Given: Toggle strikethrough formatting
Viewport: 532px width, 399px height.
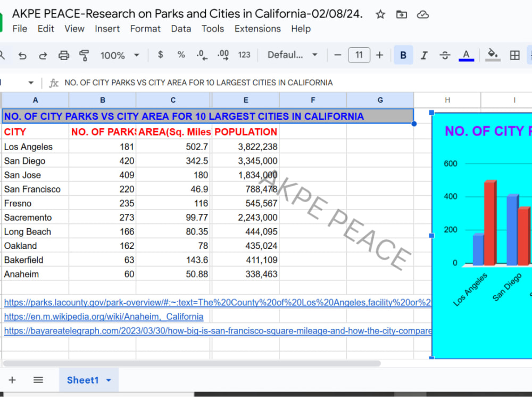Looking at the screenshot, I should tap(445, 55).
